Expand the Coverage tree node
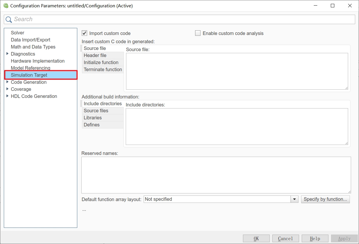 tap(7, 89)
